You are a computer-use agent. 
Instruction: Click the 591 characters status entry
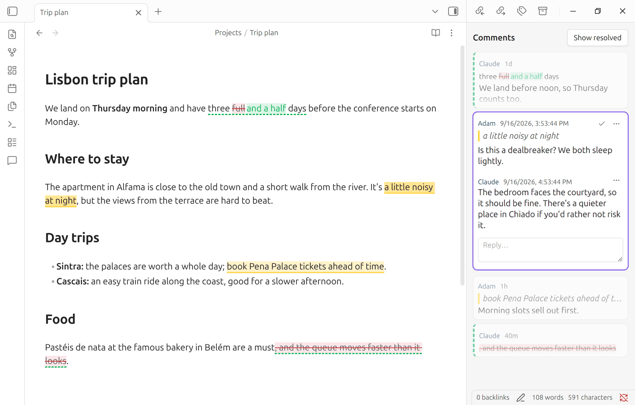tap(590, 397)
